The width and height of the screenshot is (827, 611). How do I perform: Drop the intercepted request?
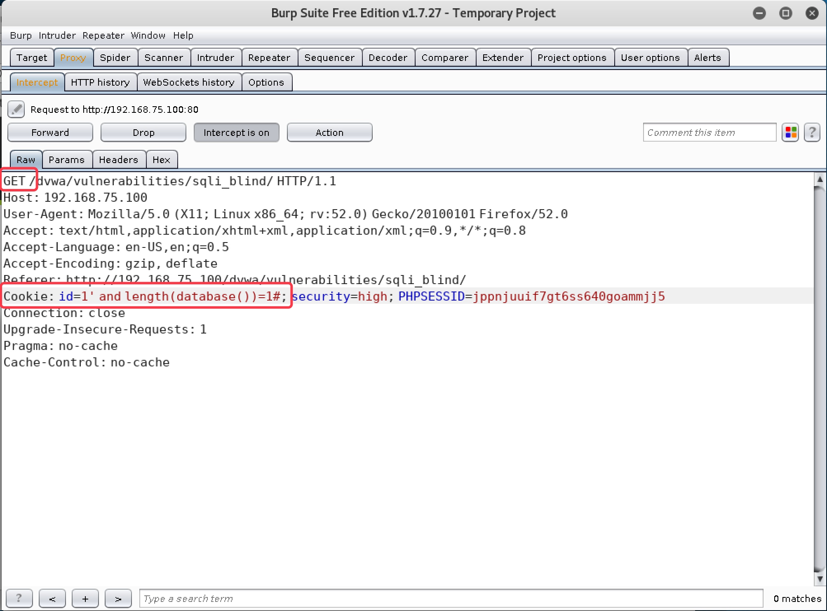coord(143,133)
